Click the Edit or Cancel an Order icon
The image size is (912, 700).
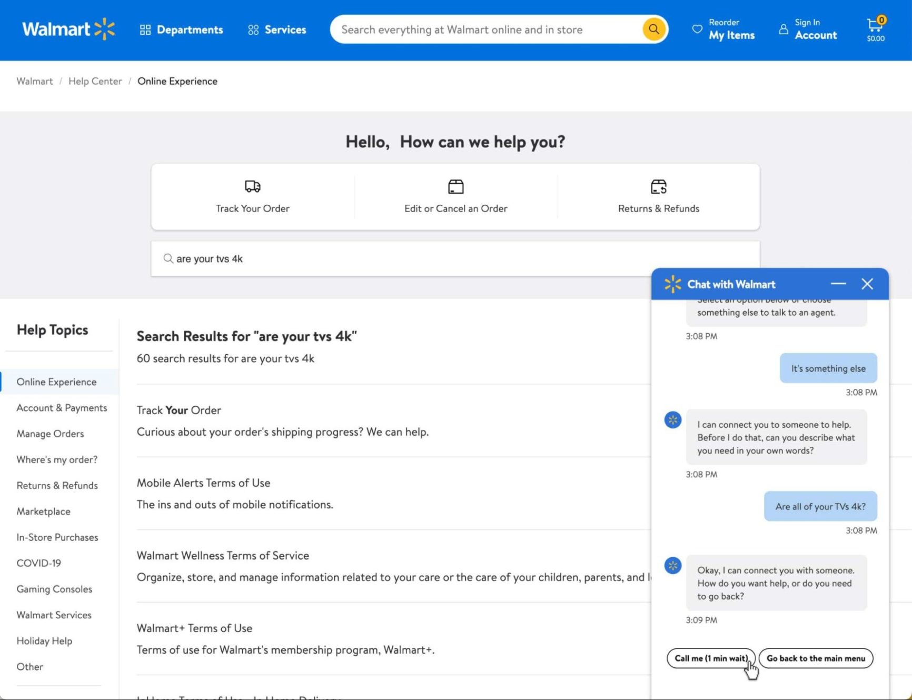click(x=455, y=186)
